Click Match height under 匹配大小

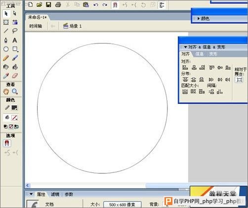193,91
